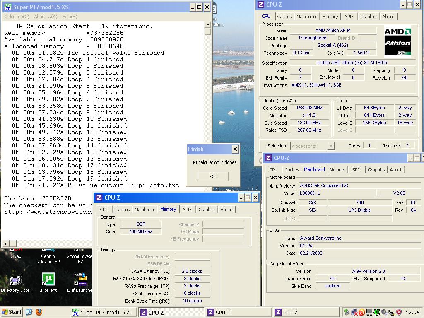Select Memory tab in the top CPU-Z window

[x=330, y=17]
